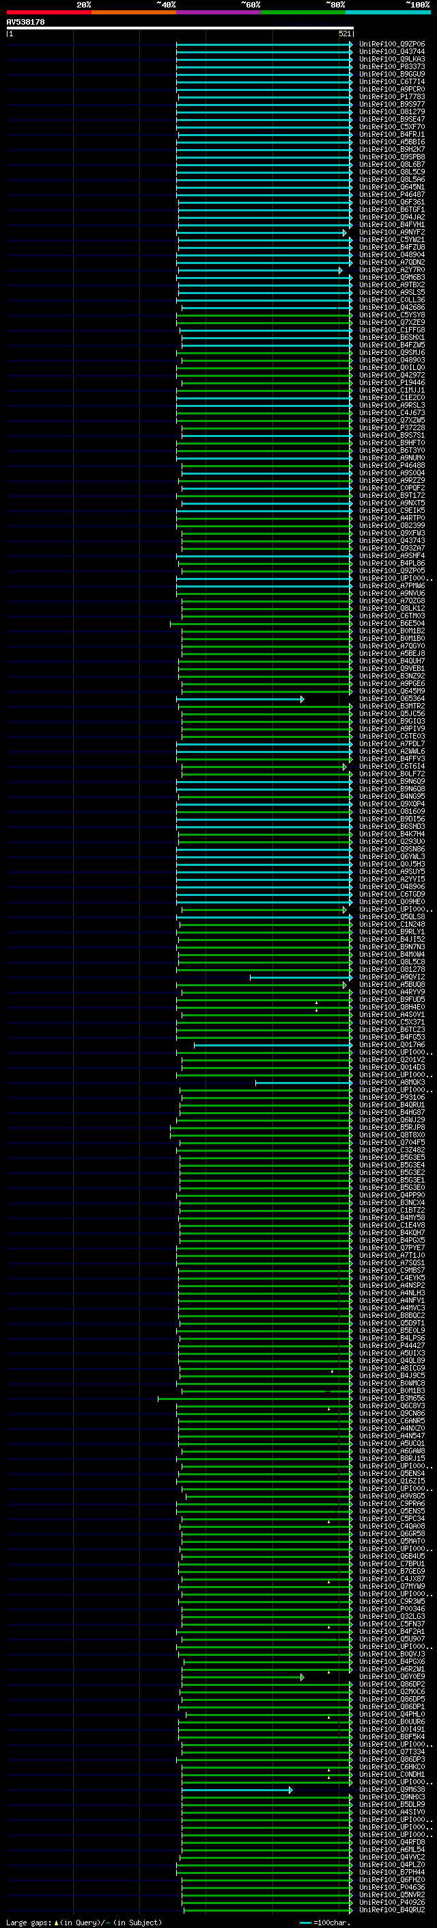Open hit UniRef100_P83373

(x=392, y=66)
